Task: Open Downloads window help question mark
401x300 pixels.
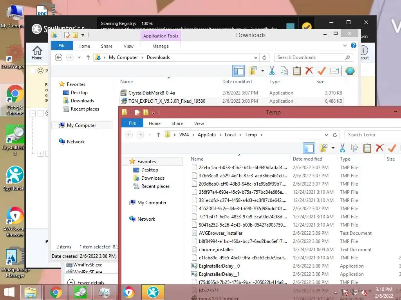Action: [x=354, y=45]
